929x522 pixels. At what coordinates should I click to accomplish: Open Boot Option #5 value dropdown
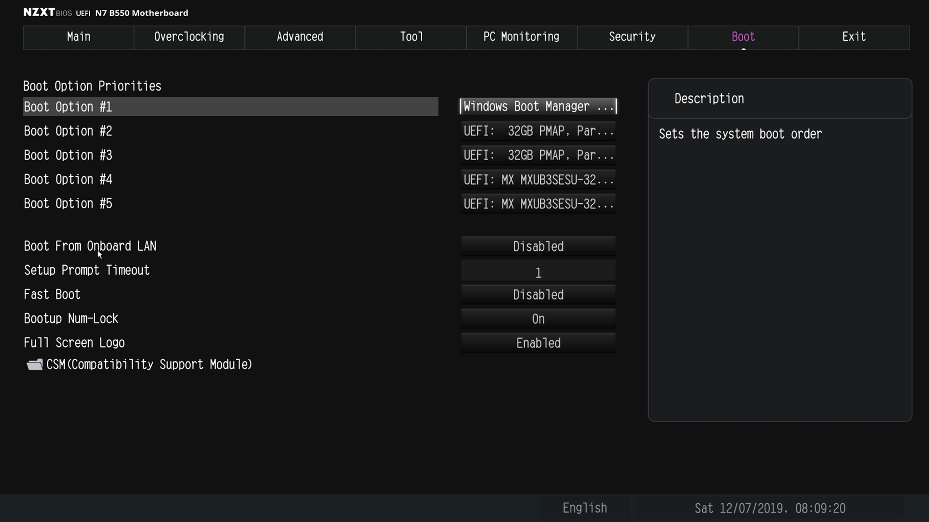[x=538, y=204]
